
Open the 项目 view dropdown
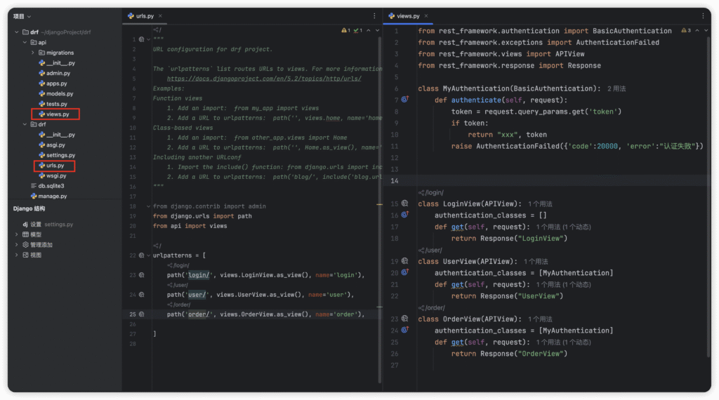(x=22, y=16)
